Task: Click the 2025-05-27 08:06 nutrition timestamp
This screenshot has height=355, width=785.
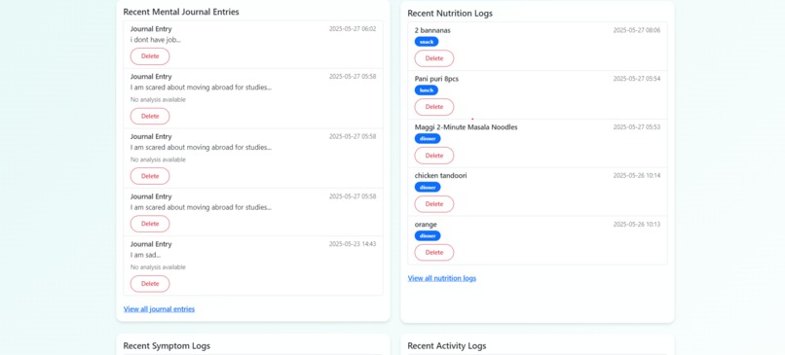Action: click(x=637, y=30)
